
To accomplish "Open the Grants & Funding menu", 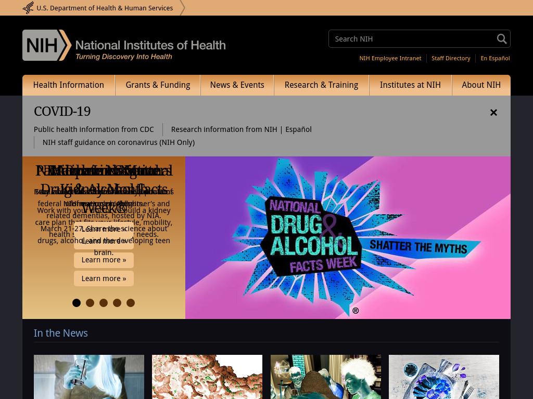I will [158, 85].
